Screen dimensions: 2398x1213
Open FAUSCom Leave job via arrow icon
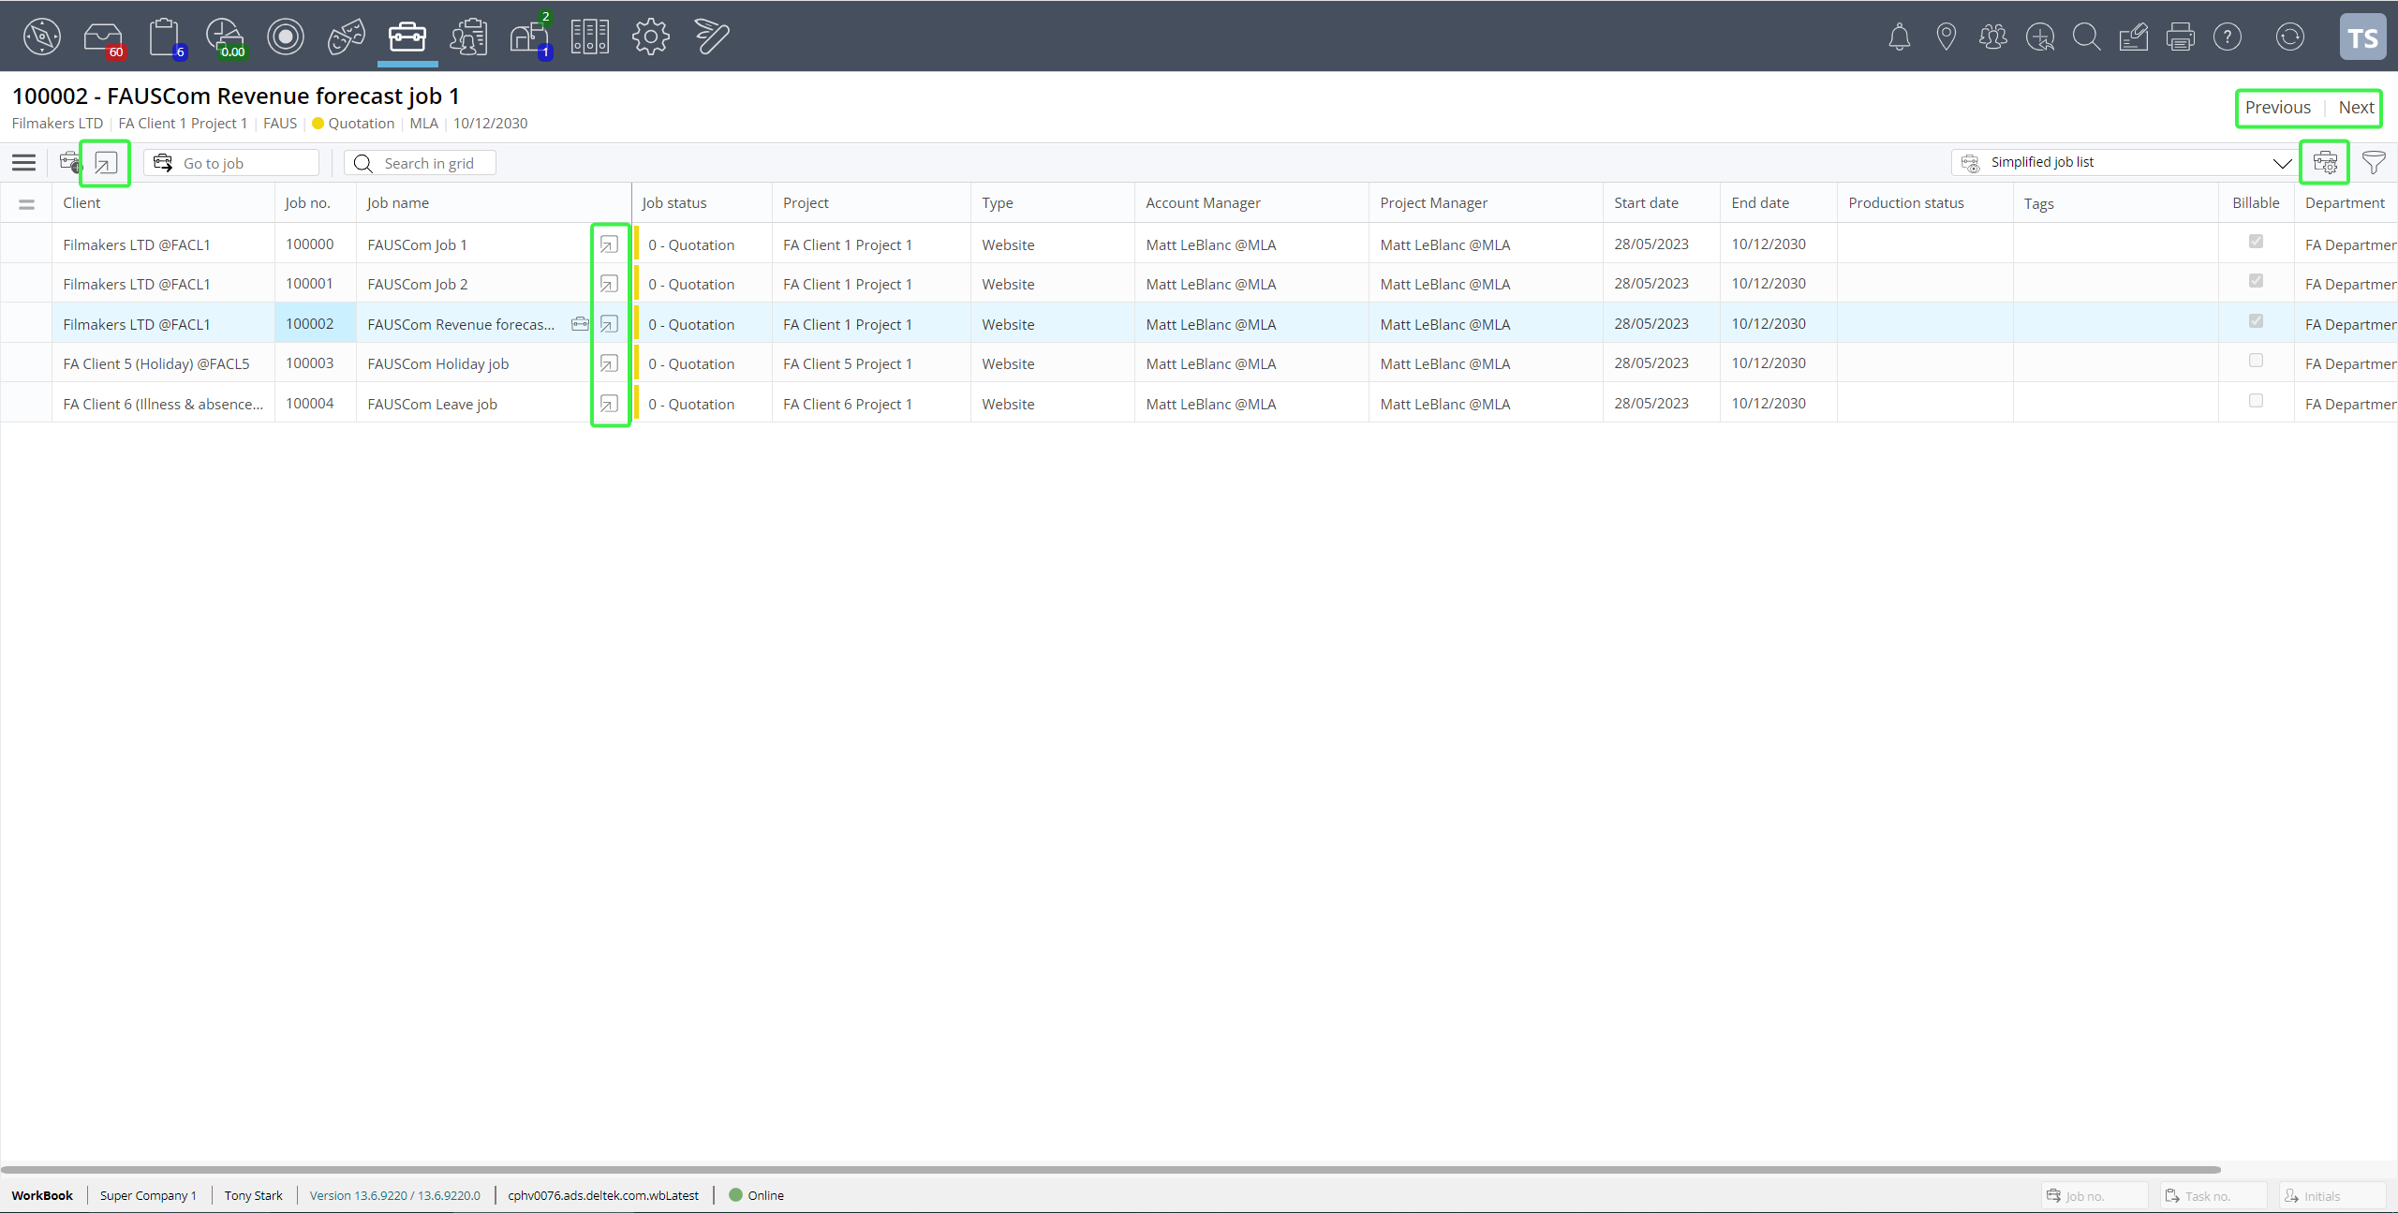coord(609,404)
